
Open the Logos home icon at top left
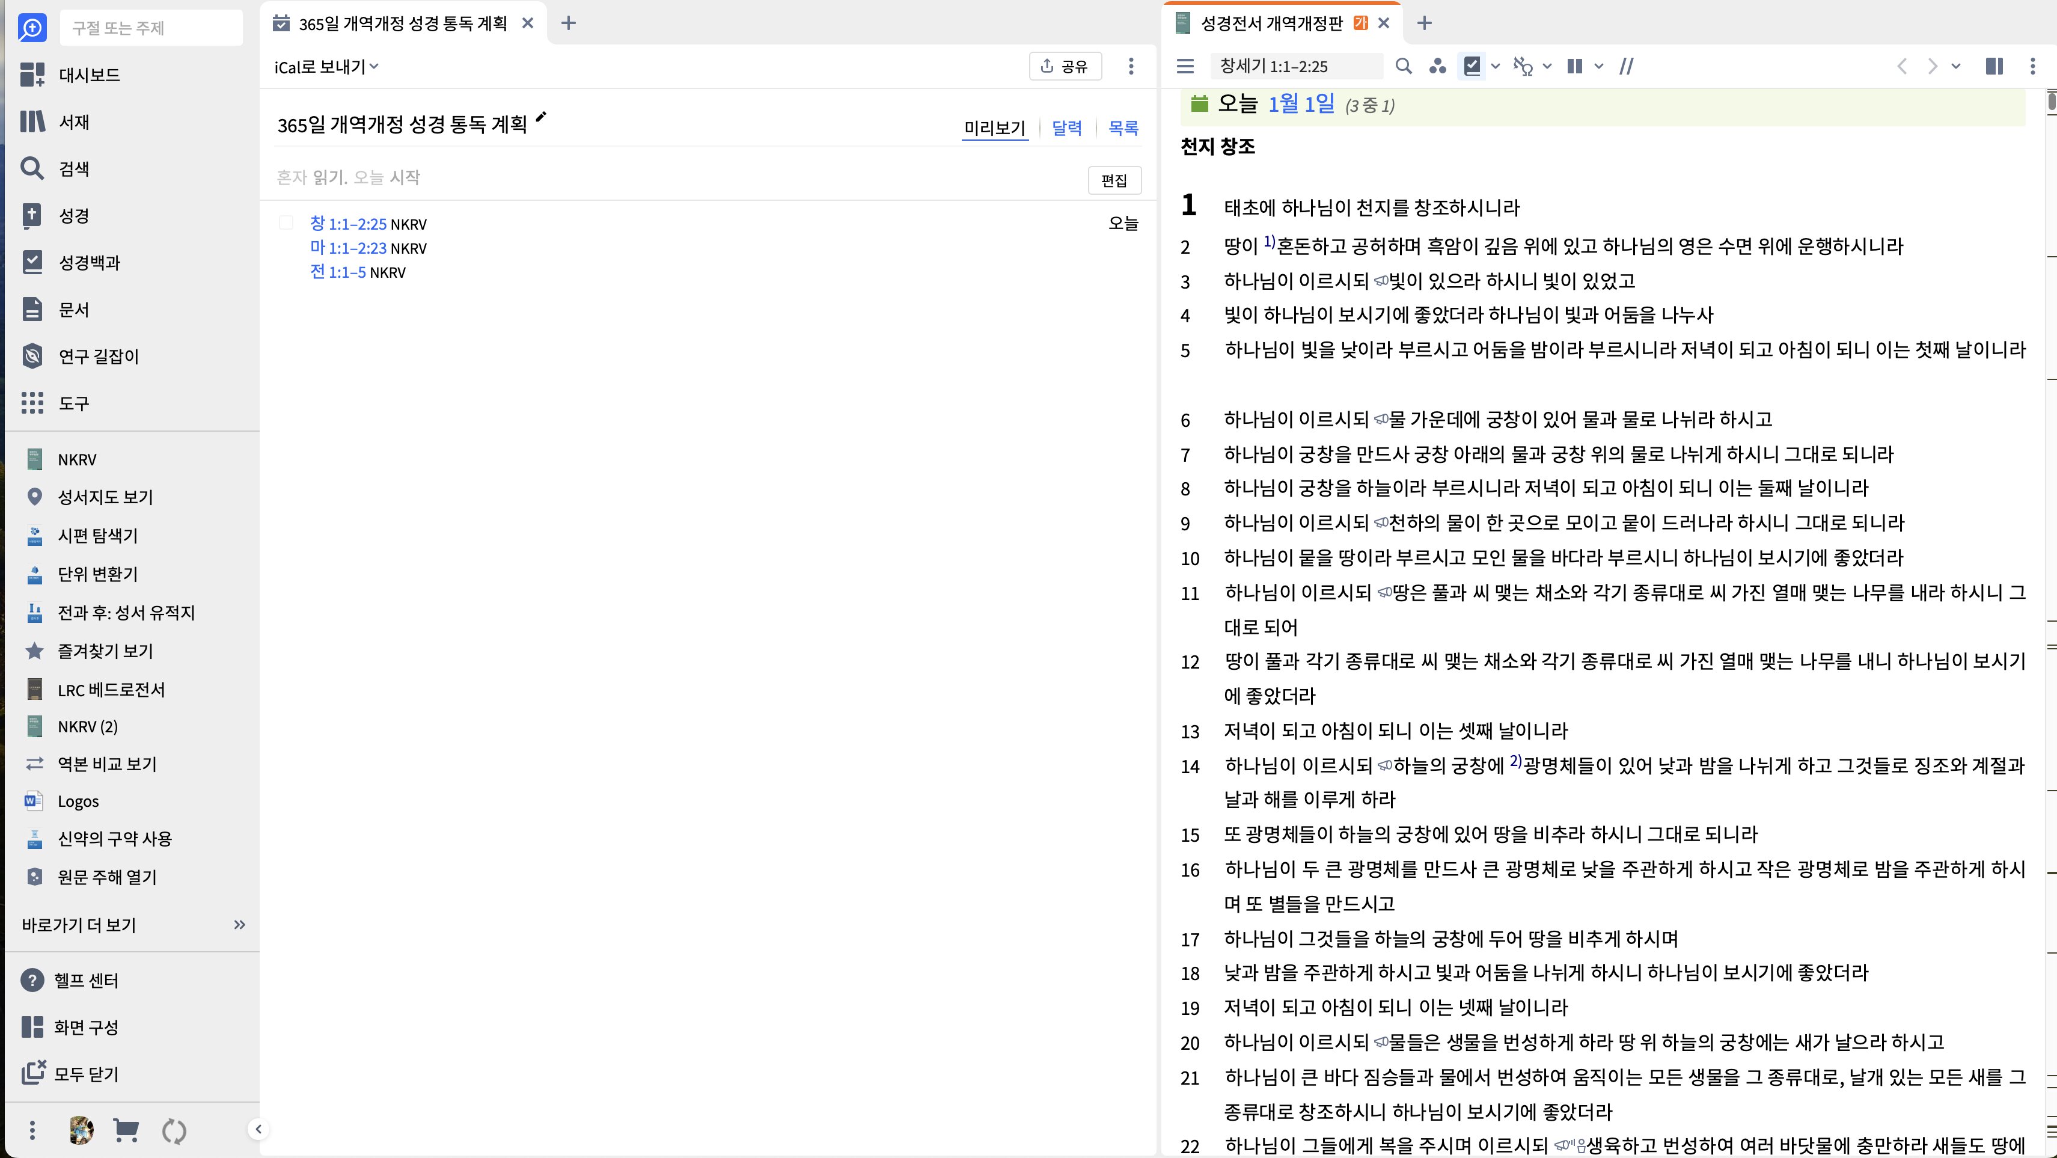point(32,28)
